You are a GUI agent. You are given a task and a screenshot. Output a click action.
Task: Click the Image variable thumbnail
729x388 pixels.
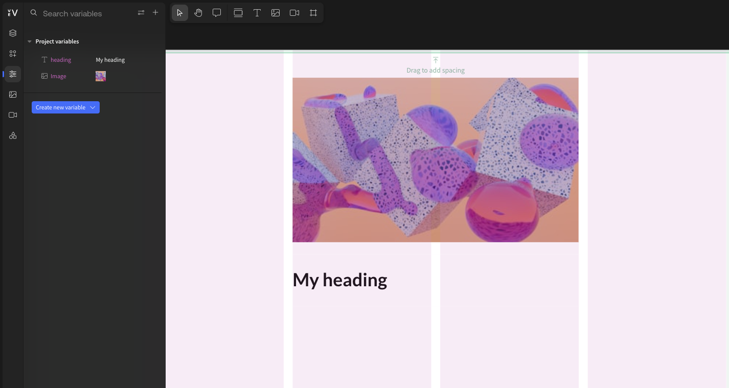tap(101, 76)
